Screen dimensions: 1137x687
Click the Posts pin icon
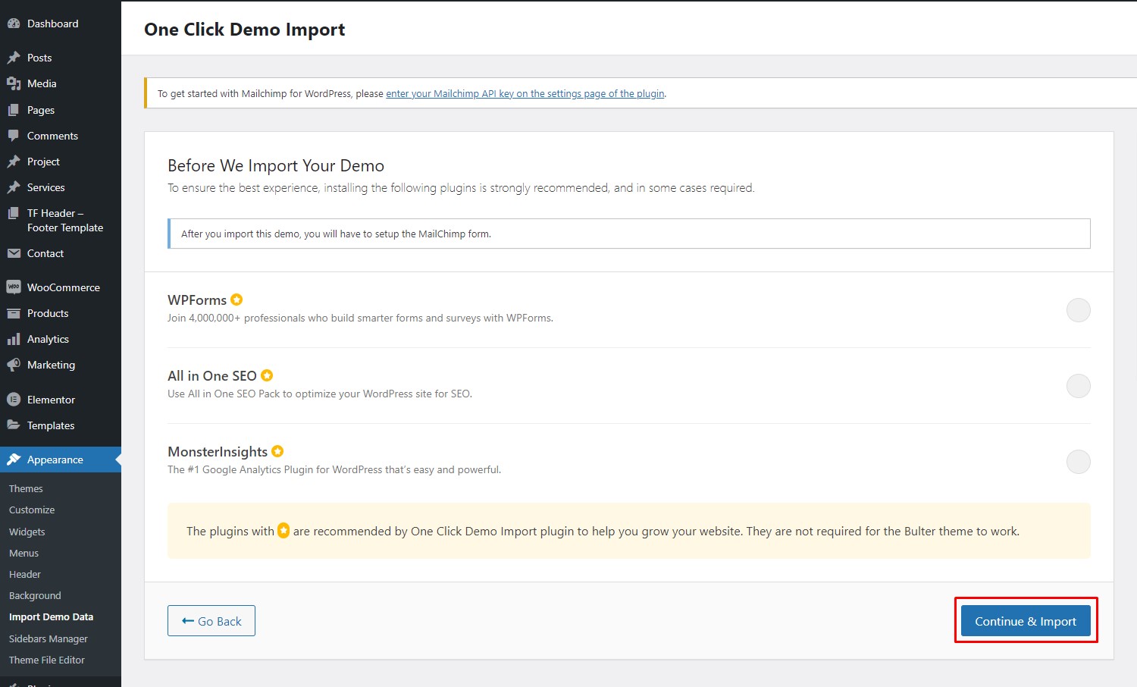tap(14, 58)
